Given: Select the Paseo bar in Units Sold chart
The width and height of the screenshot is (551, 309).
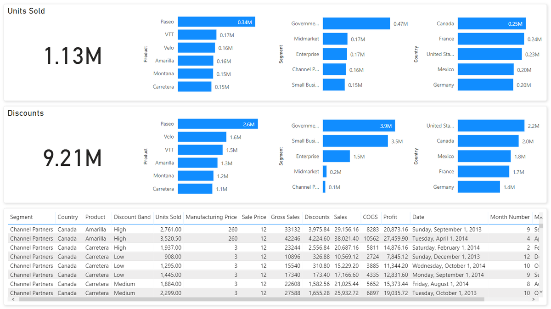Looking at the screenshot, I should (x=216, y=22).
